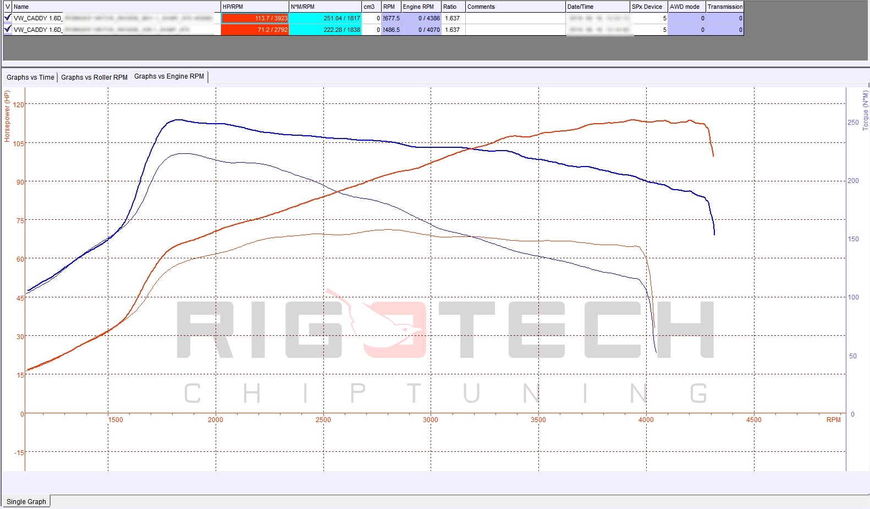870x509 pixels.
Task: Click the Horsepower (HP) axis title
Action: coord(7,116)
